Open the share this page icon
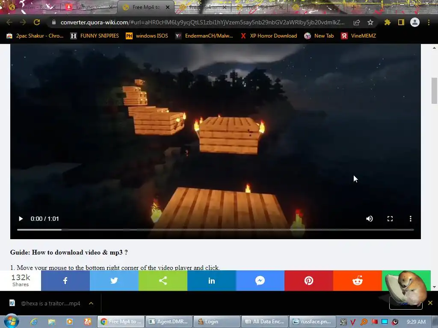This screenshot has width=438, height=328. pyautogui.click(x=357, y=22)
